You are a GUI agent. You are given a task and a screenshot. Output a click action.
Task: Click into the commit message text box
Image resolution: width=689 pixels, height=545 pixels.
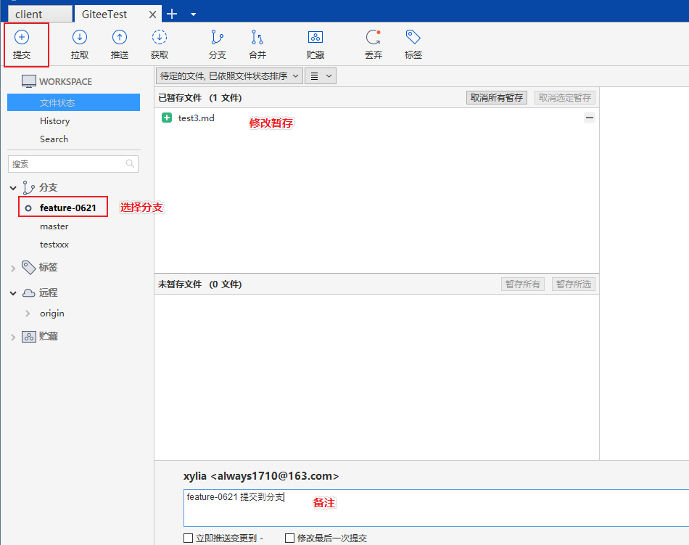[x=435, y=508]
